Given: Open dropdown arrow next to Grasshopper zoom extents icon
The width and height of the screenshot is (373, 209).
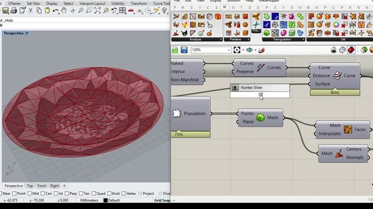Looking at the screenshot, I should point(243,50).
